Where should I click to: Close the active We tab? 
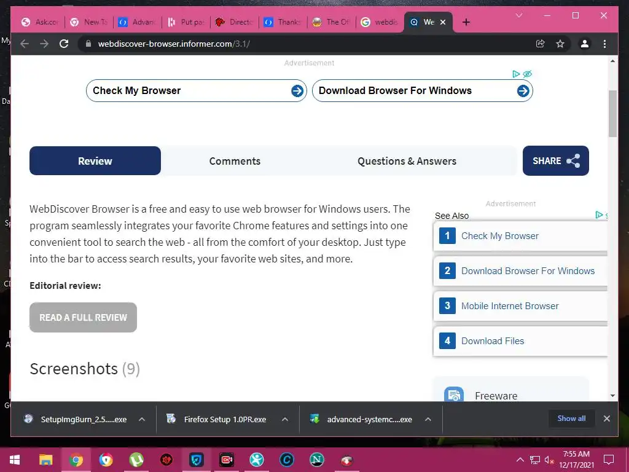[x=443, y=22]
